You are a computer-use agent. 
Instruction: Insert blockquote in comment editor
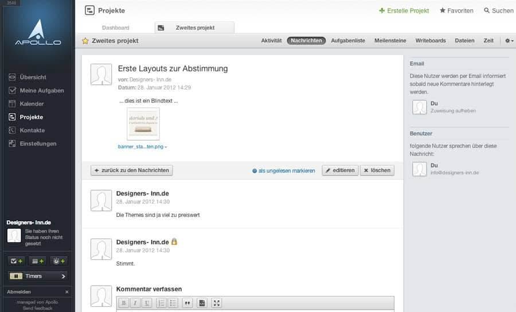click(187, 303)
